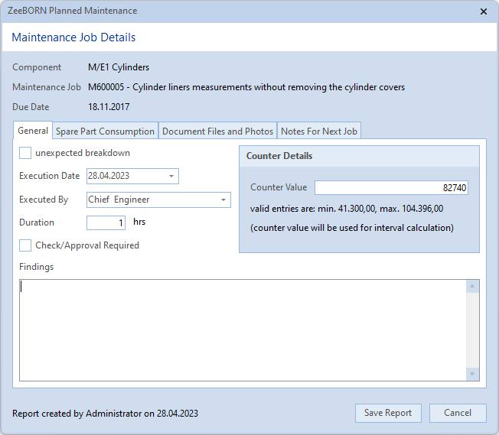Close the ZeeBORN Planned Maintenance dialog
The height and width of the screenshot is (435, 499).
pos(483,11)
